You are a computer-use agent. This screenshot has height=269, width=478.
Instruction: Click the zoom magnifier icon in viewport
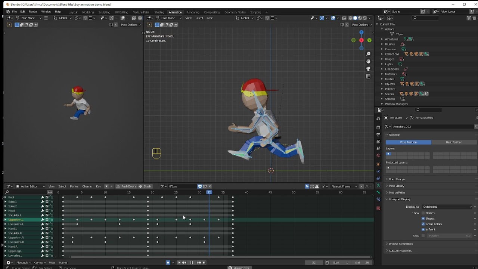368,54
